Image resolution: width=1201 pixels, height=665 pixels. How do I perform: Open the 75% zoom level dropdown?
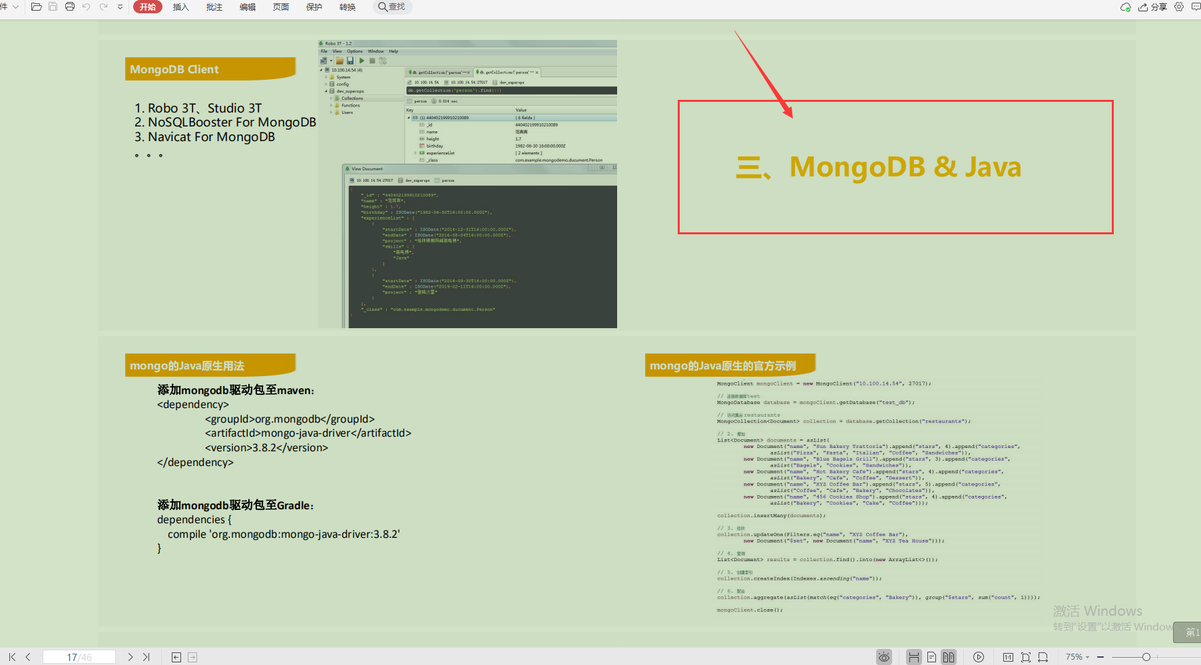click(1077, 657)
